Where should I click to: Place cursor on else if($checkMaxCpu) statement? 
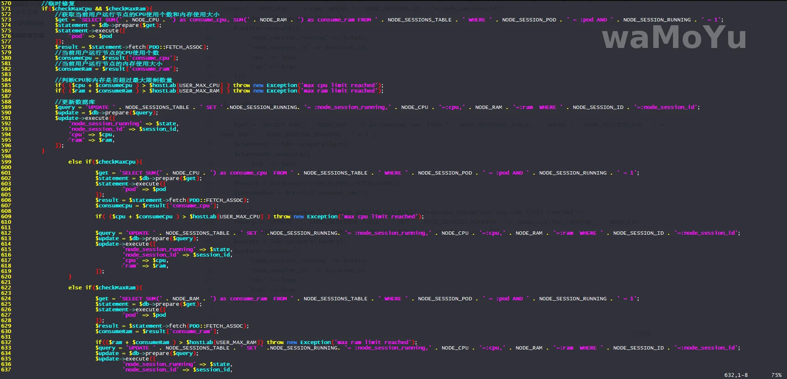[105, 162]
